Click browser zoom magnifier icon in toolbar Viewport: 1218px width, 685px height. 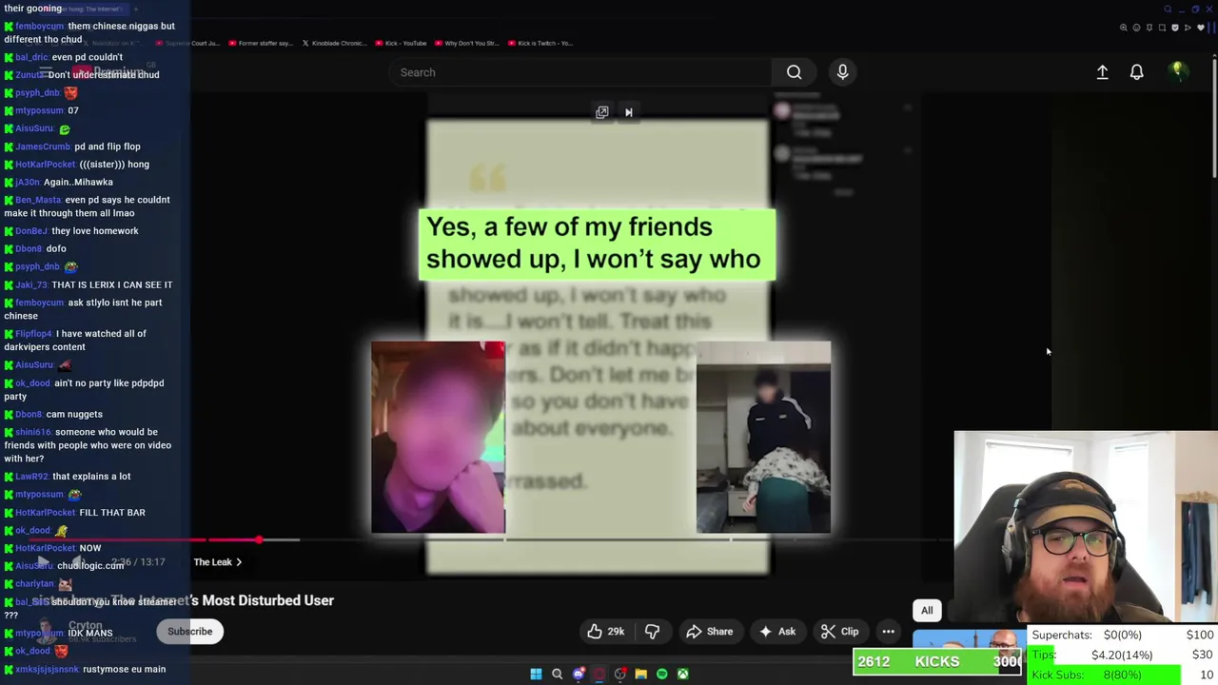[x=1124, y=28]
